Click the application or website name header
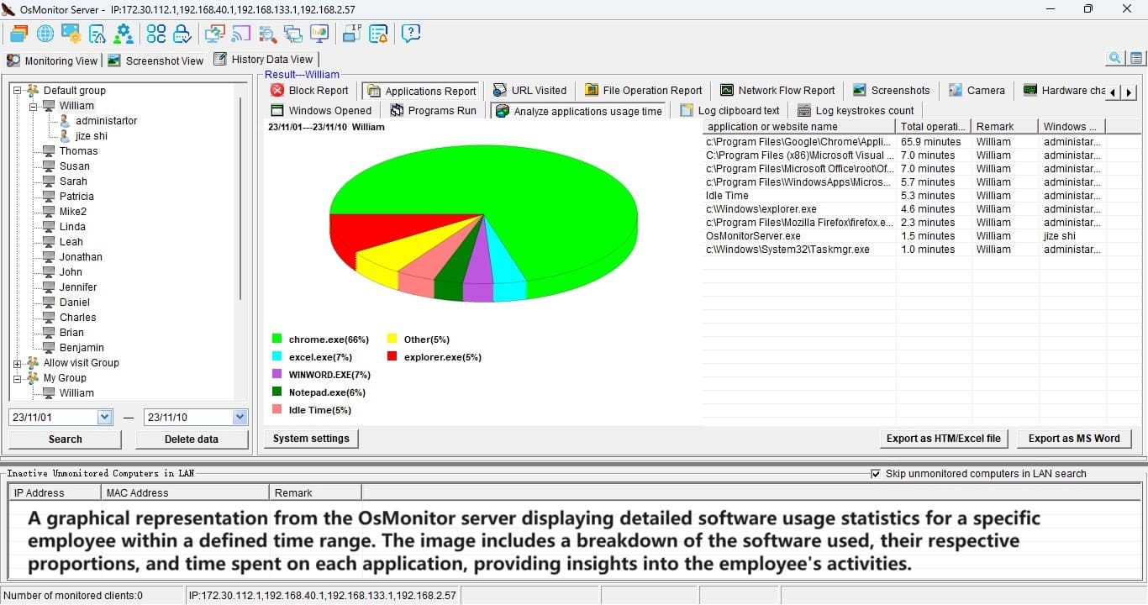The width and height of the screenshot is (1148, 605). (x=799, y=126)
